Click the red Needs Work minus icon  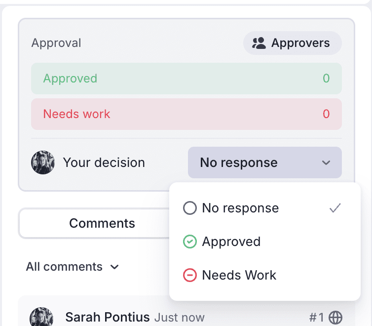[190, 275]
